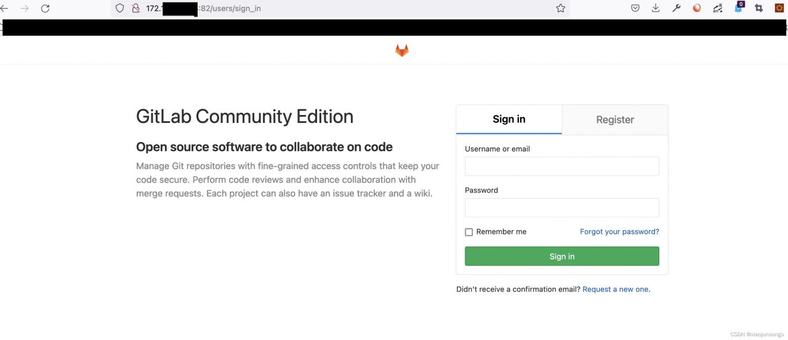The width and height of the screenshot is (788, 340).
Task: Click the Firefox account icon
Action: pyautogui.click(x=697, y=9)
